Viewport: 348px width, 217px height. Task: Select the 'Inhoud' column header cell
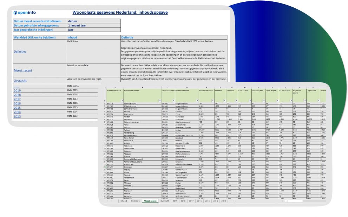point(94,37)
